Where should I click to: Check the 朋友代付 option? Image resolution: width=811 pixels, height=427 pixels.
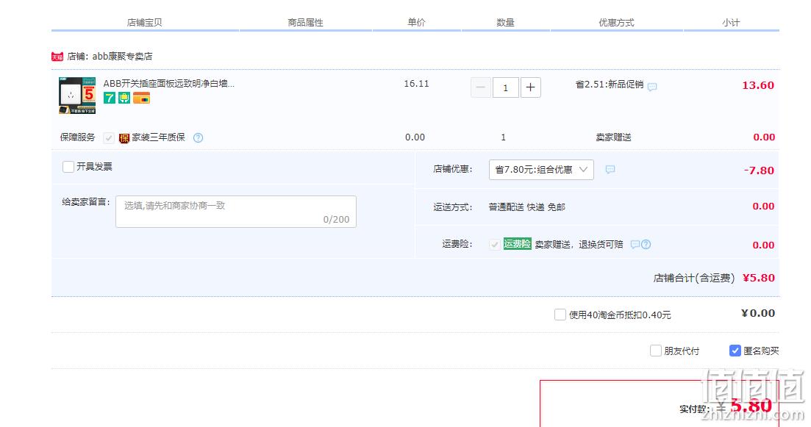pyautogui.click(x=655, y=351)
